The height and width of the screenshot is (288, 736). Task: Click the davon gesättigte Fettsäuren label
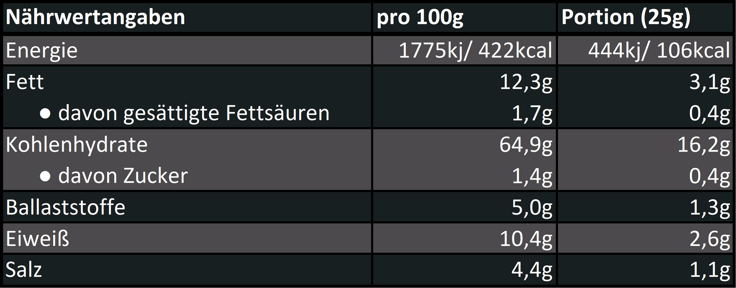(193, 113)
